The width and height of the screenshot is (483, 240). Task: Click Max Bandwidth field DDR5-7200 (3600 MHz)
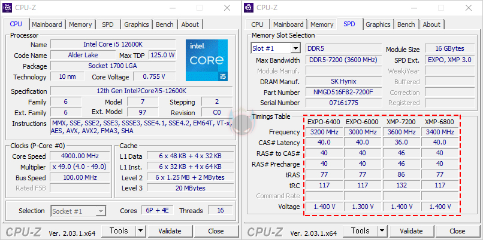point(343,60)
